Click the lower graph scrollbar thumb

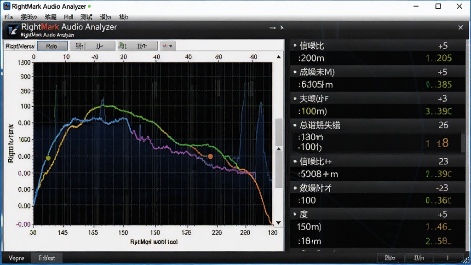pyautogui.click(x=279, y=170)
